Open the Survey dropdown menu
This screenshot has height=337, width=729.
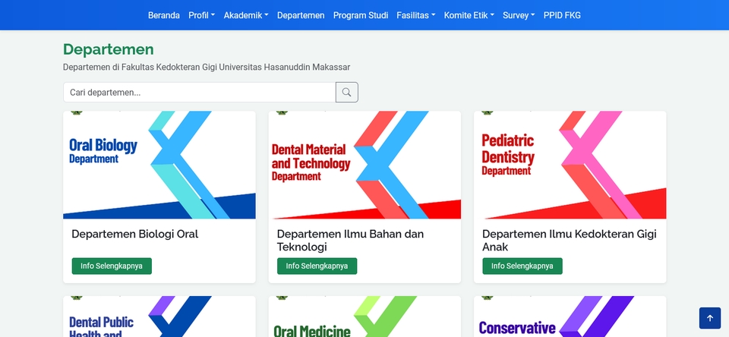pos(519,15)
